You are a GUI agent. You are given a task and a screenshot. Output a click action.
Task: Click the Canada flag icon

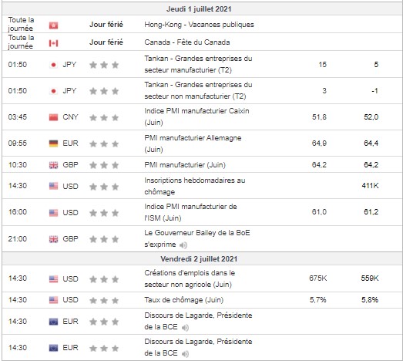tap(53, 43)
